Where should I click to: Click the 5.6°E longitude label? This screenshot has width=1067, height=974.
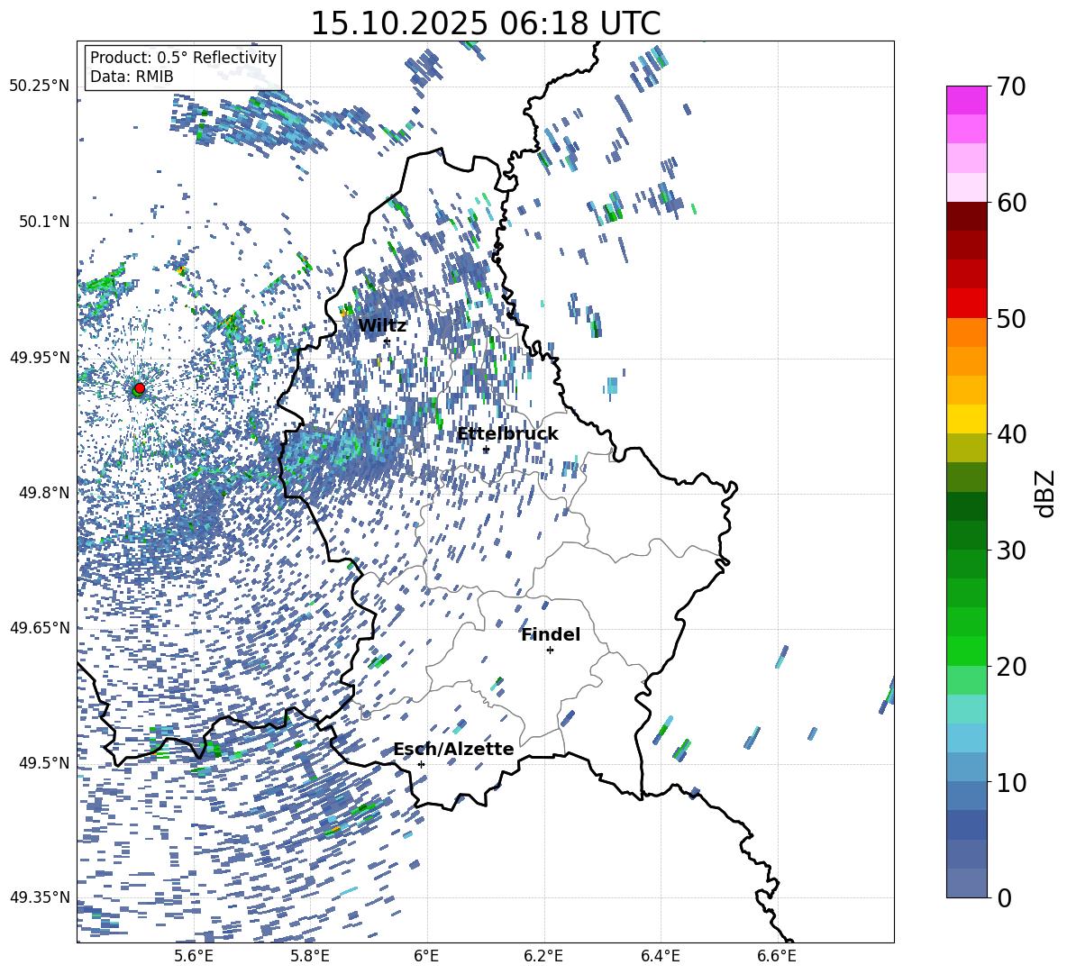coord(194,956)
